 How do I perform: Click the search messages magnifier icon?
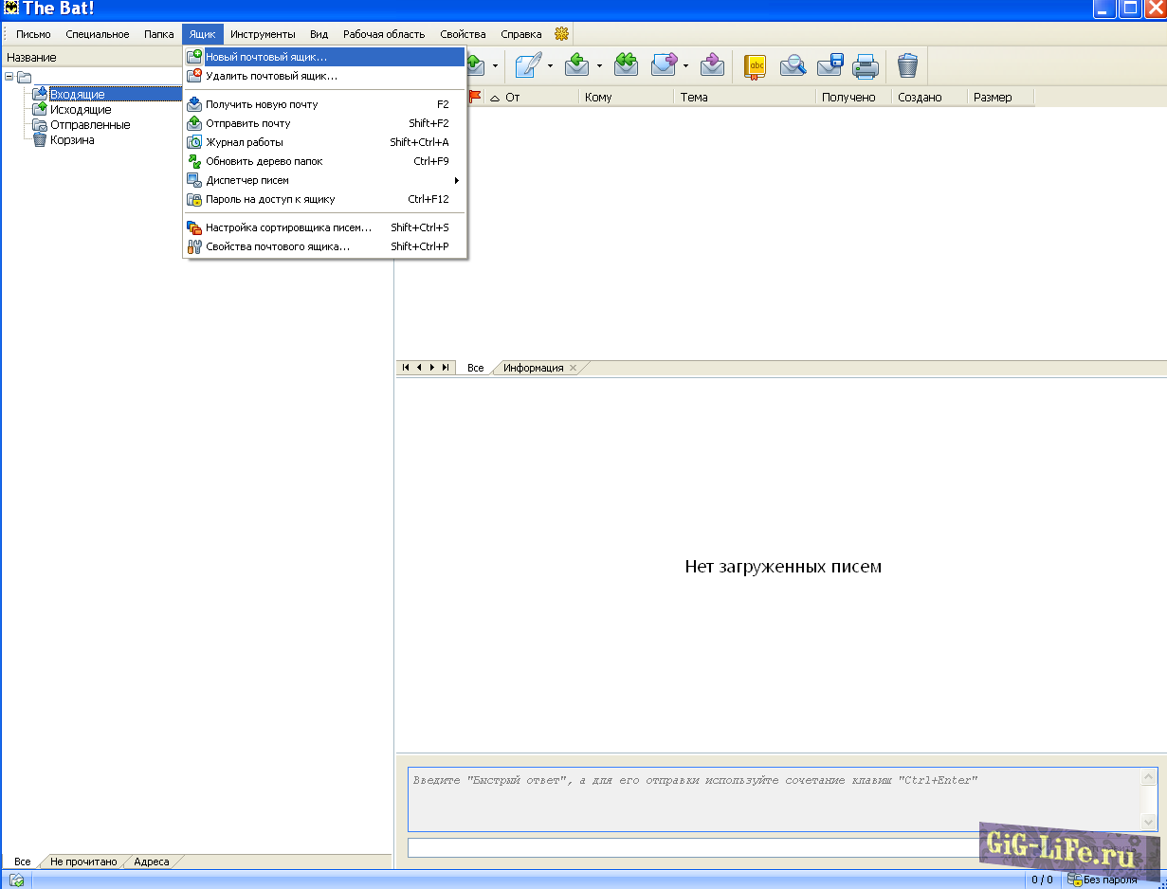(793, 65)
